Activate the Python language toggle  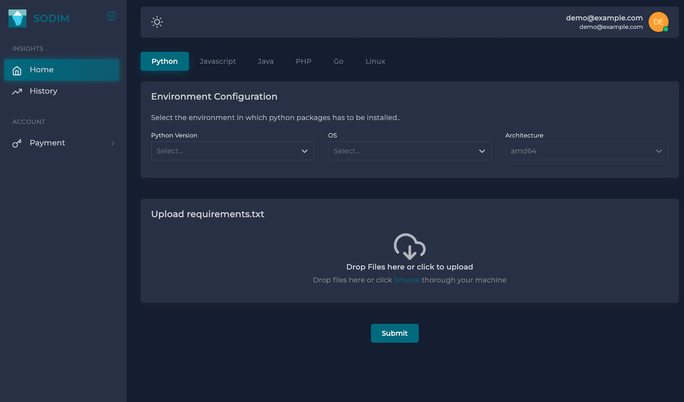pos(165,61)
